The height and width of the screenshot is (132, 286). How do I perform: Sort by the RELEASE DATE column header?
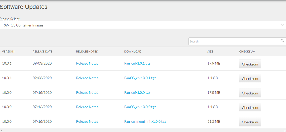[x=42, y=52]
